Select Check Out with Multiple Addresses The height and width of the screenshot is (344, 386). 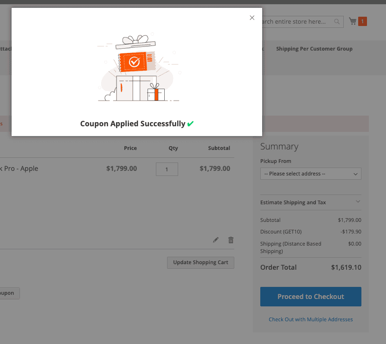coord(310,319)
